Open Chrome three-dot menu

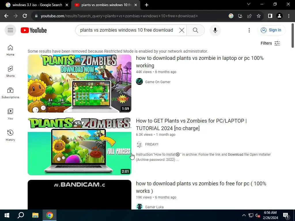coord(289,16)
